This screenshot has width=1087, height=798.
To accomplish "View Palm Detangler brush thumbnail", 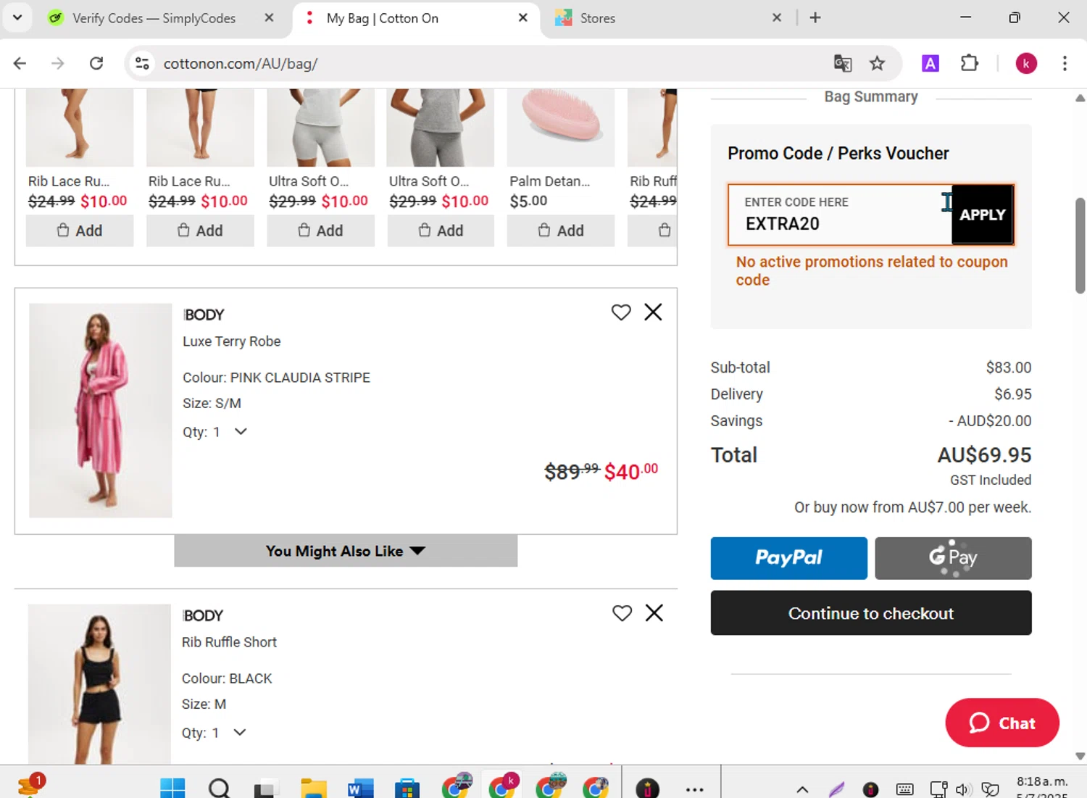I will pyautogui.click(x=561, y=128).
